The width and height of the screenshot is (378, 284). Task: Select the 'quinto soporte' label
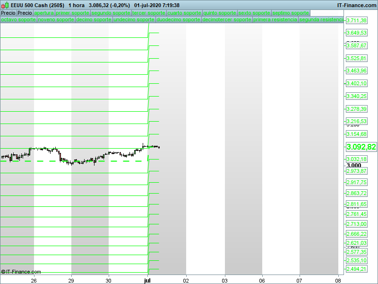coord(220,13)
